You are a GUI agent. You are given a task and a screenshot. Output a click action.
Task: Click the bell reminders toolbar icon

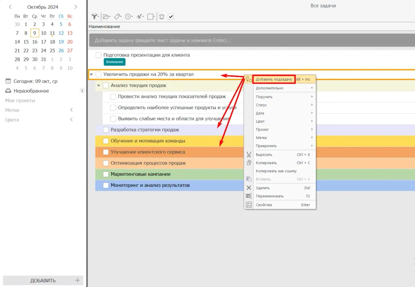162,17
